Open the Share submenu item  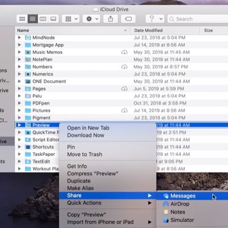click(x=108, y=196)
